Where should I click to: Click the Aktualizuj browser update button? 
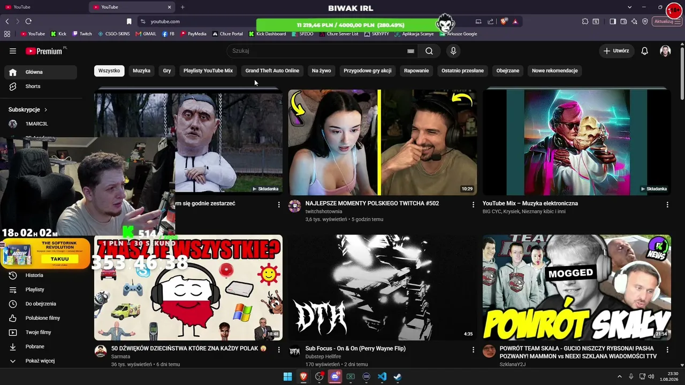pos(666,21)
